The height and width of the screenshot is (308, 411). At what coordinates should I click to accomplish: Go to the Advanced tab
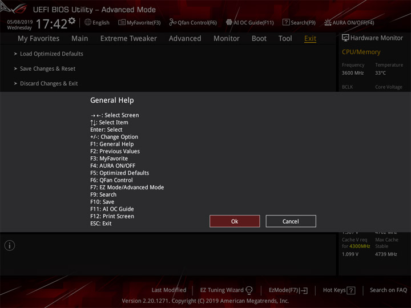(x=185, y=39)
